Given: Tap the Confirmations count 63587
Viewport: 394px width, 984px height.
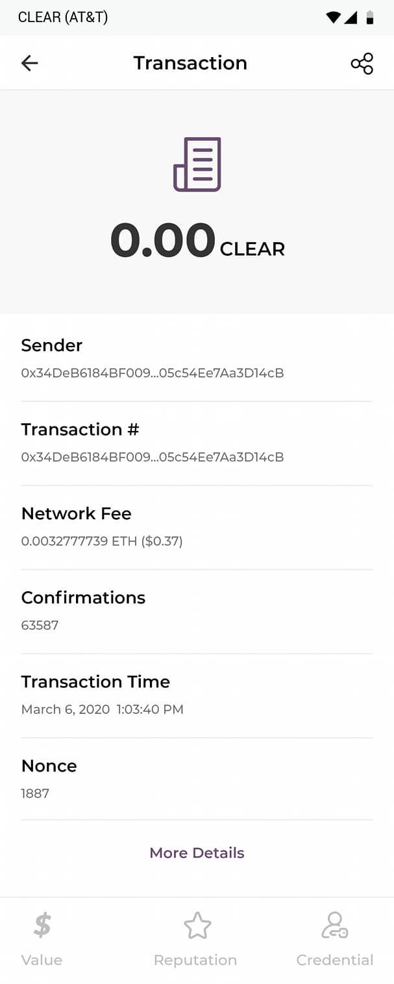Looking at the screenshot, I should (x=40, y=625).
